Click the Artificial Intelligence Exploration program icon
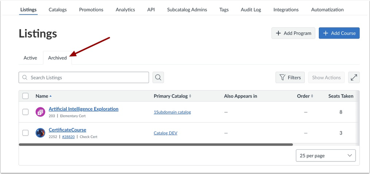This screenshot has width=370, height=174. tap(40, 112)
